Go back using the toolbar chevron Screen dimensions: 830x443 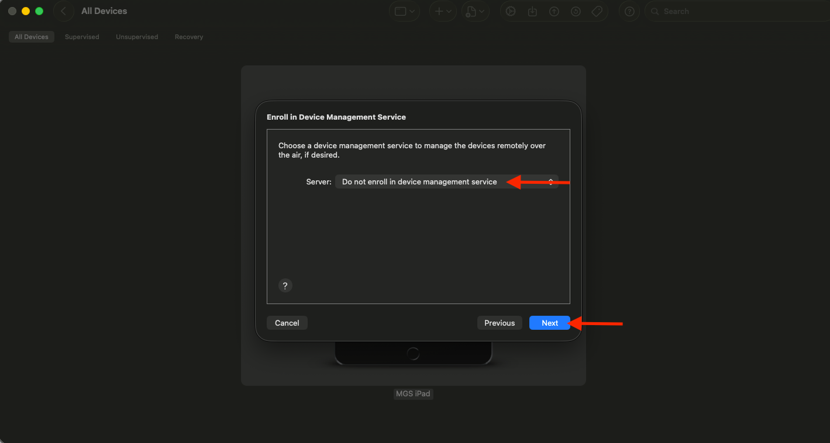click(x=63, y=11)
